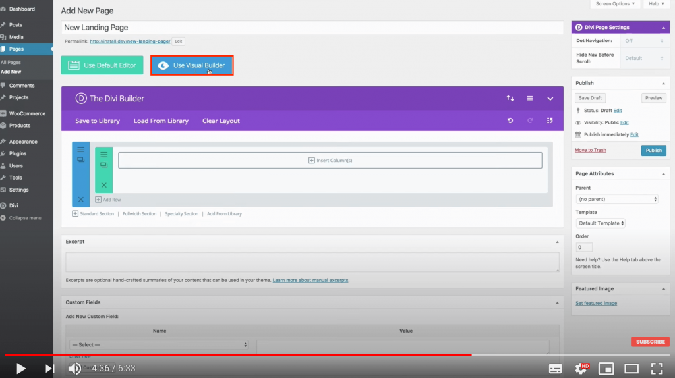Delete the blue section with X

[x=81, y=200]
